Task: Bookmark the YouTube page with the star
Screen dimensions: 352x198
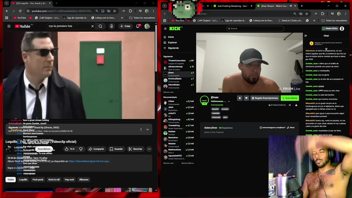Action: 114,11
